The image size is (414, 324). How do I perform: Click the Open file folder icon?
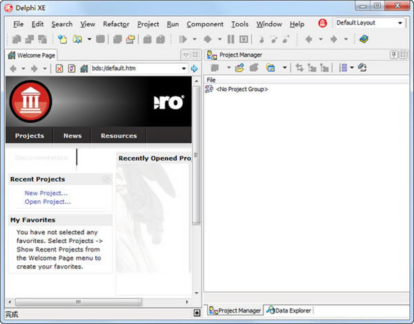click(x=77, y=39)
